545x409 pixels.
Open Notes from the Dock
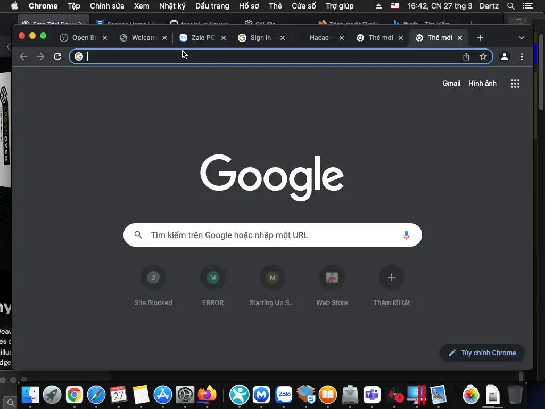point(141,395)
